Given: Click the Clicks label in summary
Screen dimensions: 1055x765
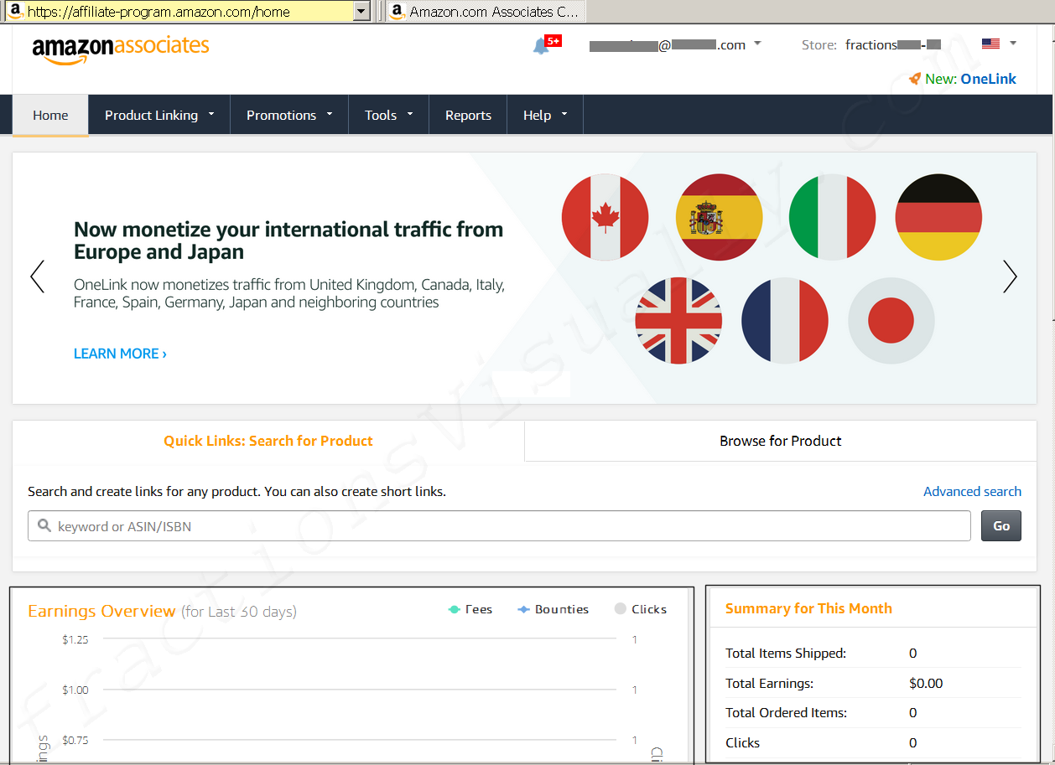Looking at the screenshot, I should 742,743.
